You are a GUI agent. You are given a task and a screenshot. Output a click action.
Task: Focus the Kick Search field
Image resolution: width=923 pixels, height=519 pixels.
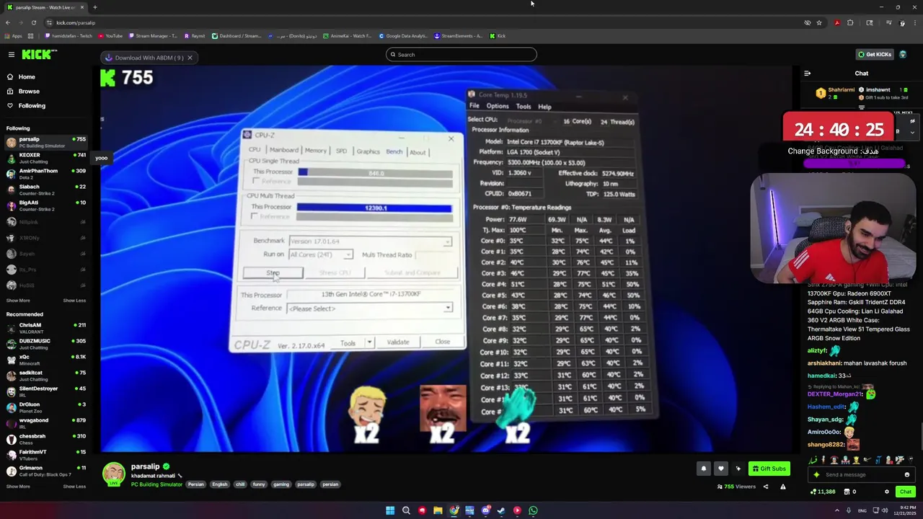tap(461, 55)
